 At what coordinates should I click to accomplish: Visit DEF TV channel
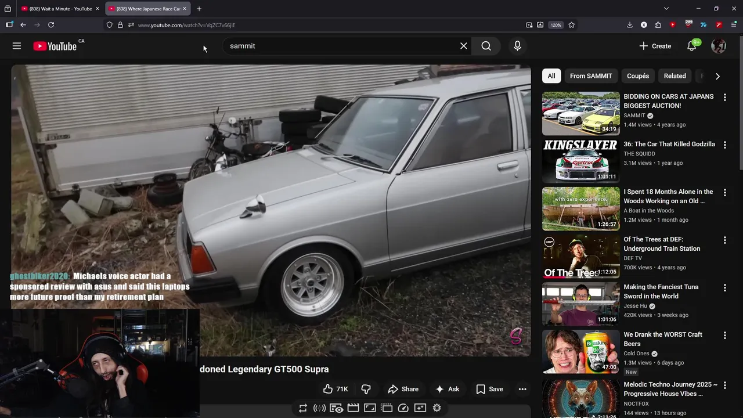click(633, 258)
